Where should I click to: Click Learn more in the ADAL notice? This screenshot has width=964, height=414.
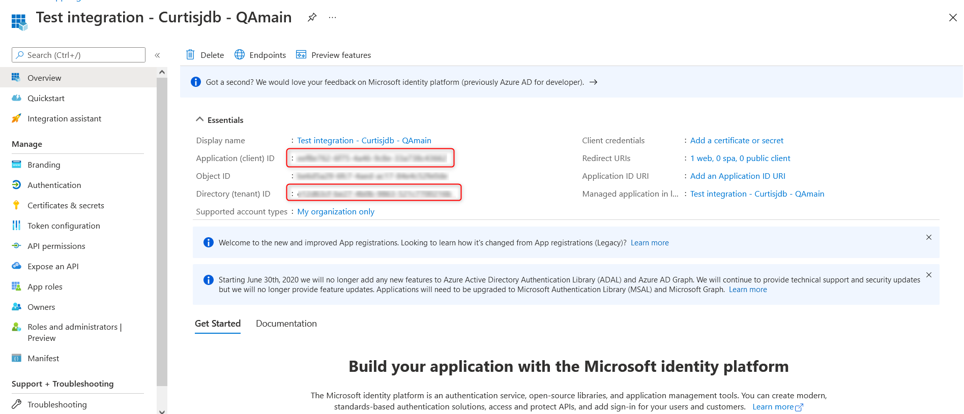click(x=748, y=290)
